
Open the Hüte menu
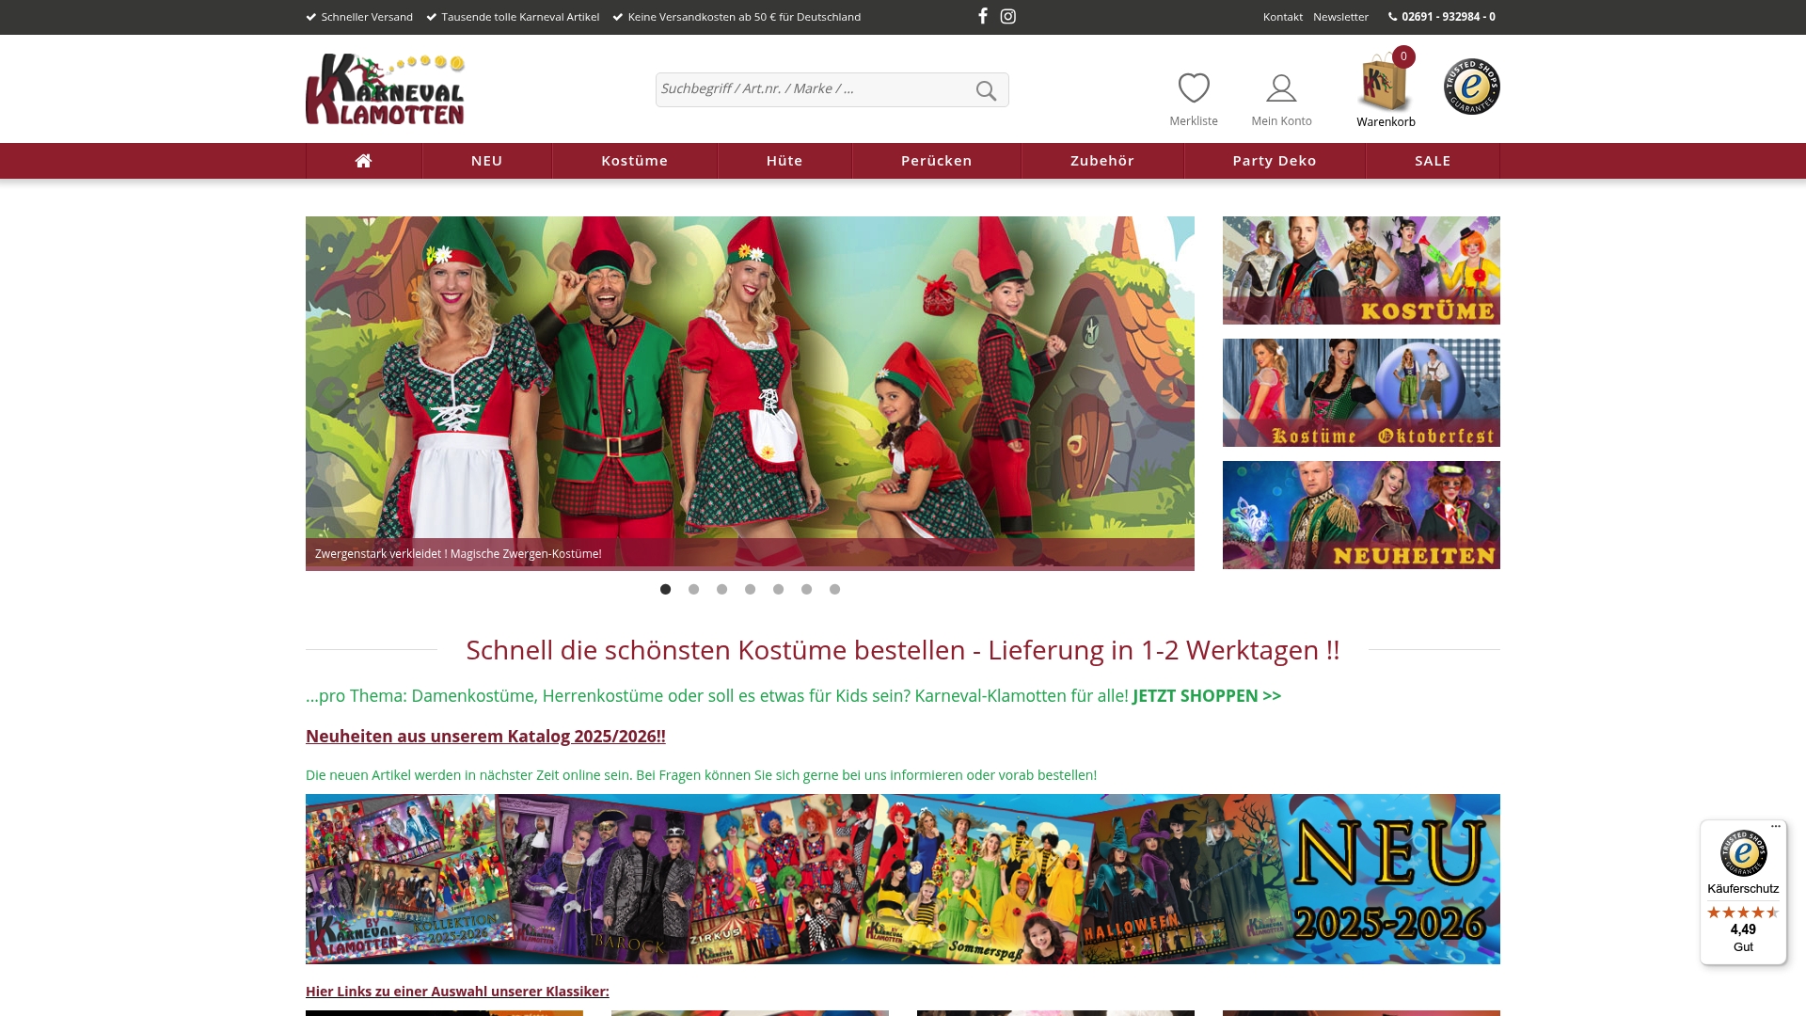(x=784, y=161)
